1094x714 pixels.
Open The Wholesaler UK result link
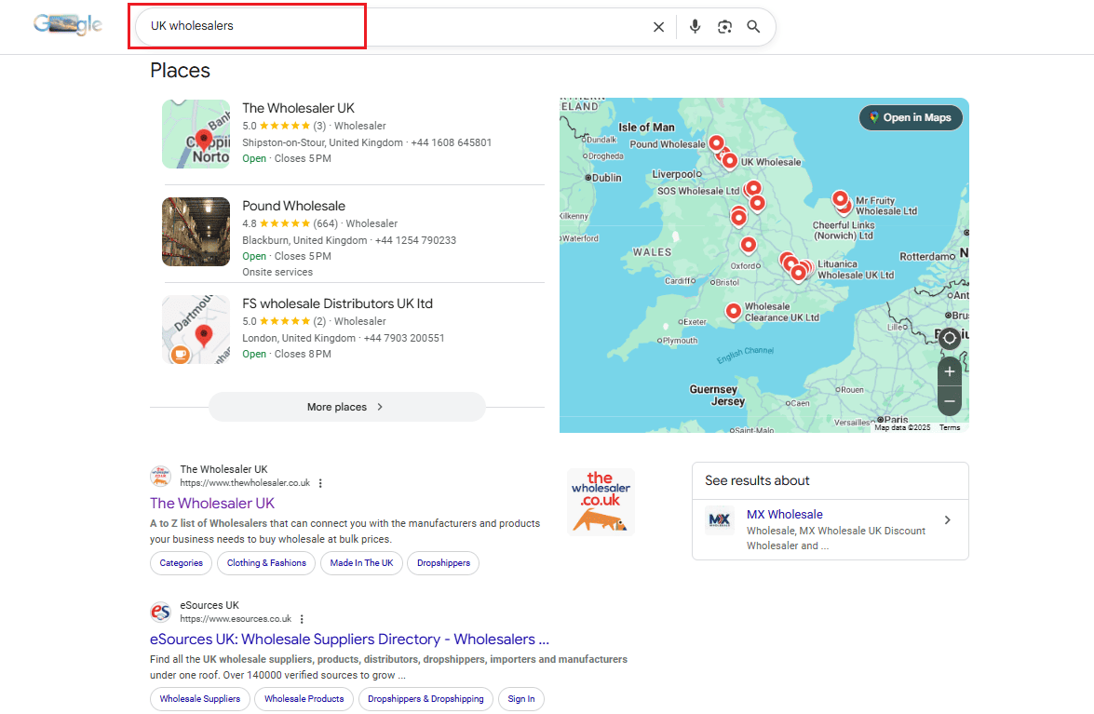click(x=212, y=503)
